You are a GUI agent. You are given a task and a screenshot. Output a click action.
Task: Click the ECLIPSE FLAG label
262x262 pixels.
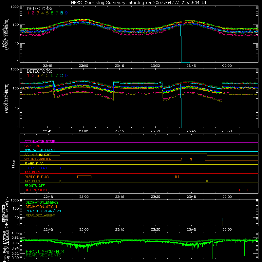coord(36,168)
